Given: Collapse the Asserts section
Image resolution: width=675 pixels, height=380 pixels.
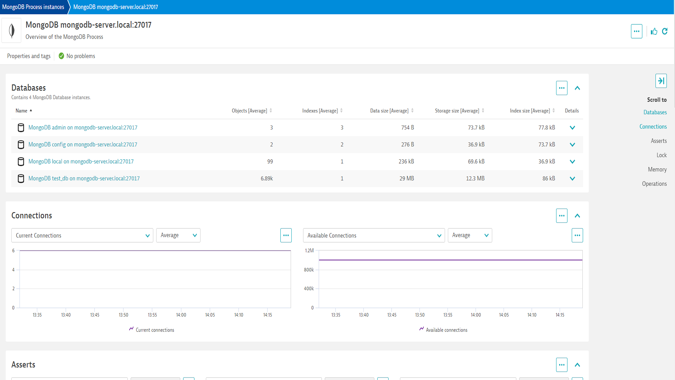Looking at the screenshot, I should pos(577,365).
